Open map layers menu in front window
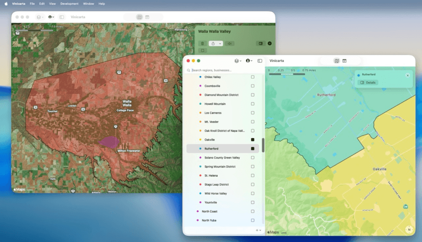Screen dimensions: 422x242 (238, 61)
